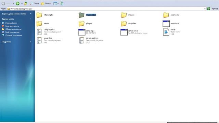Select the server_log text document icon
This screenshot has width=219, height=123.
coord(39,40)
